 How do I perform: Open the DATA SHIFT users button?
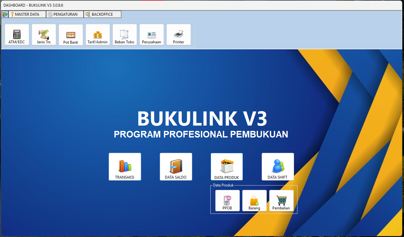point(278,167)
